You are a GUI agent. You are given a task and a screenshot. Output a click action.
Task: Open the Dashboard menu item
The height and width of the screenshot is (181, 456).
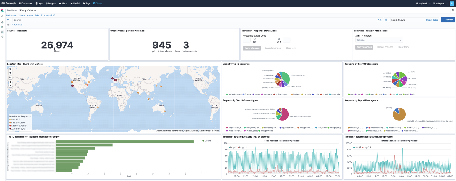26,4
